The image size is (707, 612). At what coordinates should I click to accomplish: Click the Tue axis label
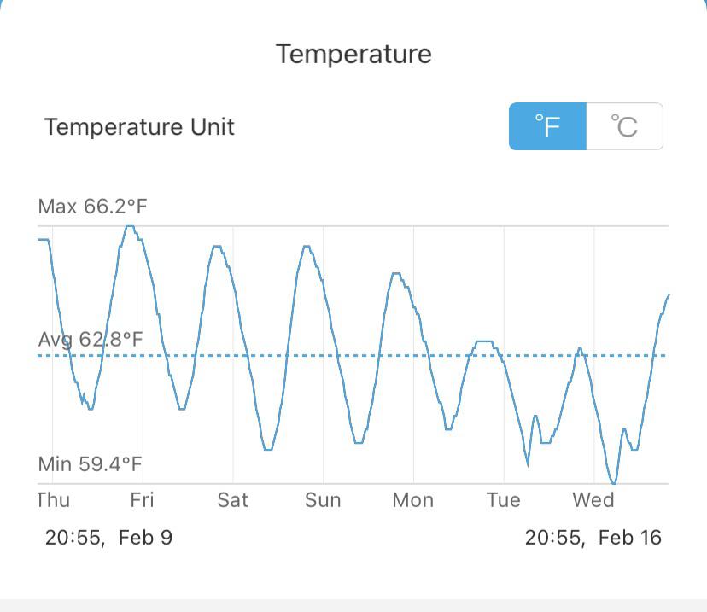tap(504, 499)
